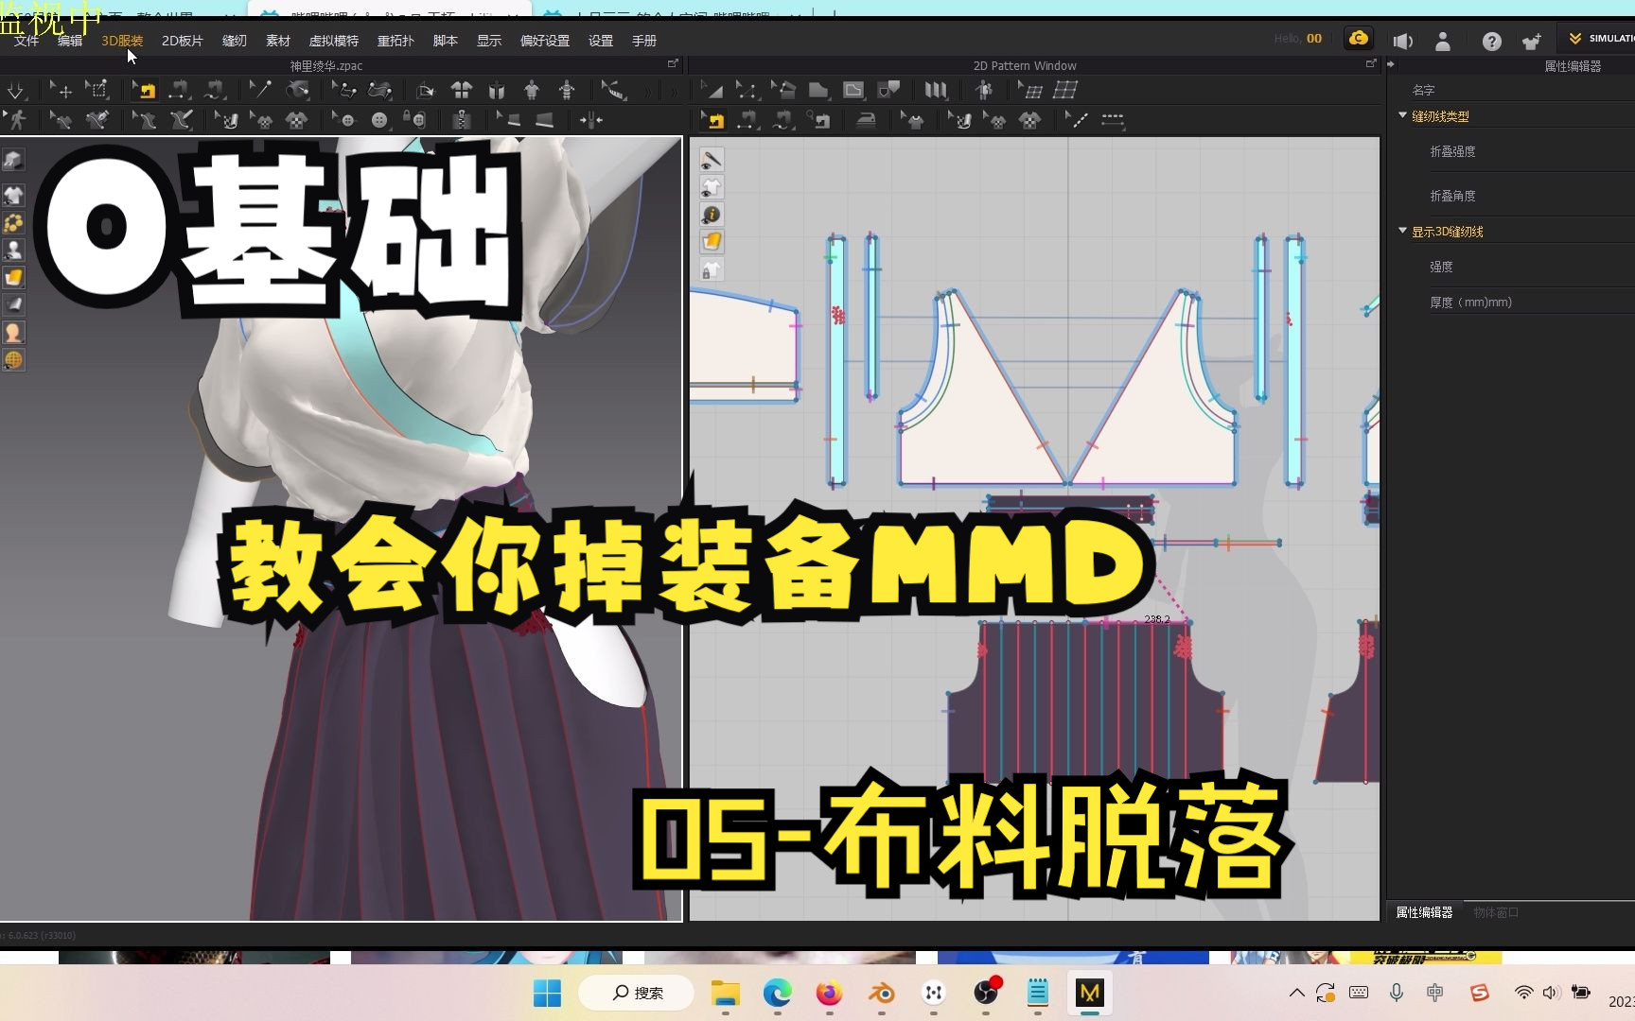Toggle the 3D mesh globe icon

point(14,360)
